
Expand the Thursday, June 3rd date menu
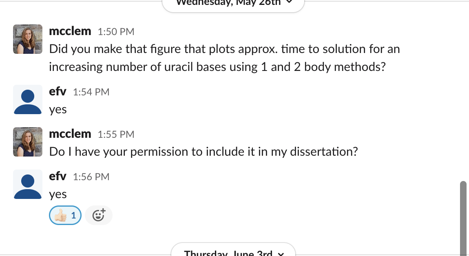click(x=233, y=251)
